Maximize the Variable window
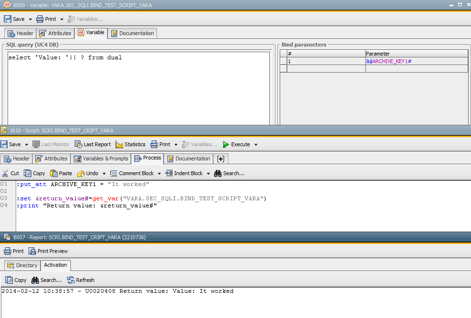Viewport: 471px width, 318px height. pos(460,5)
